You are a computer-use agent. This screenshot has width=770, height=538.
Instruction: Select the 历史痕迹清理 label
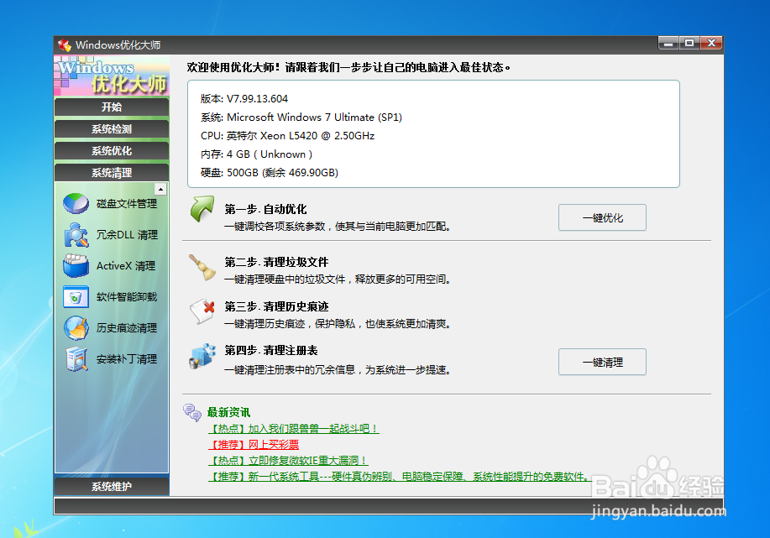[127, 328]
